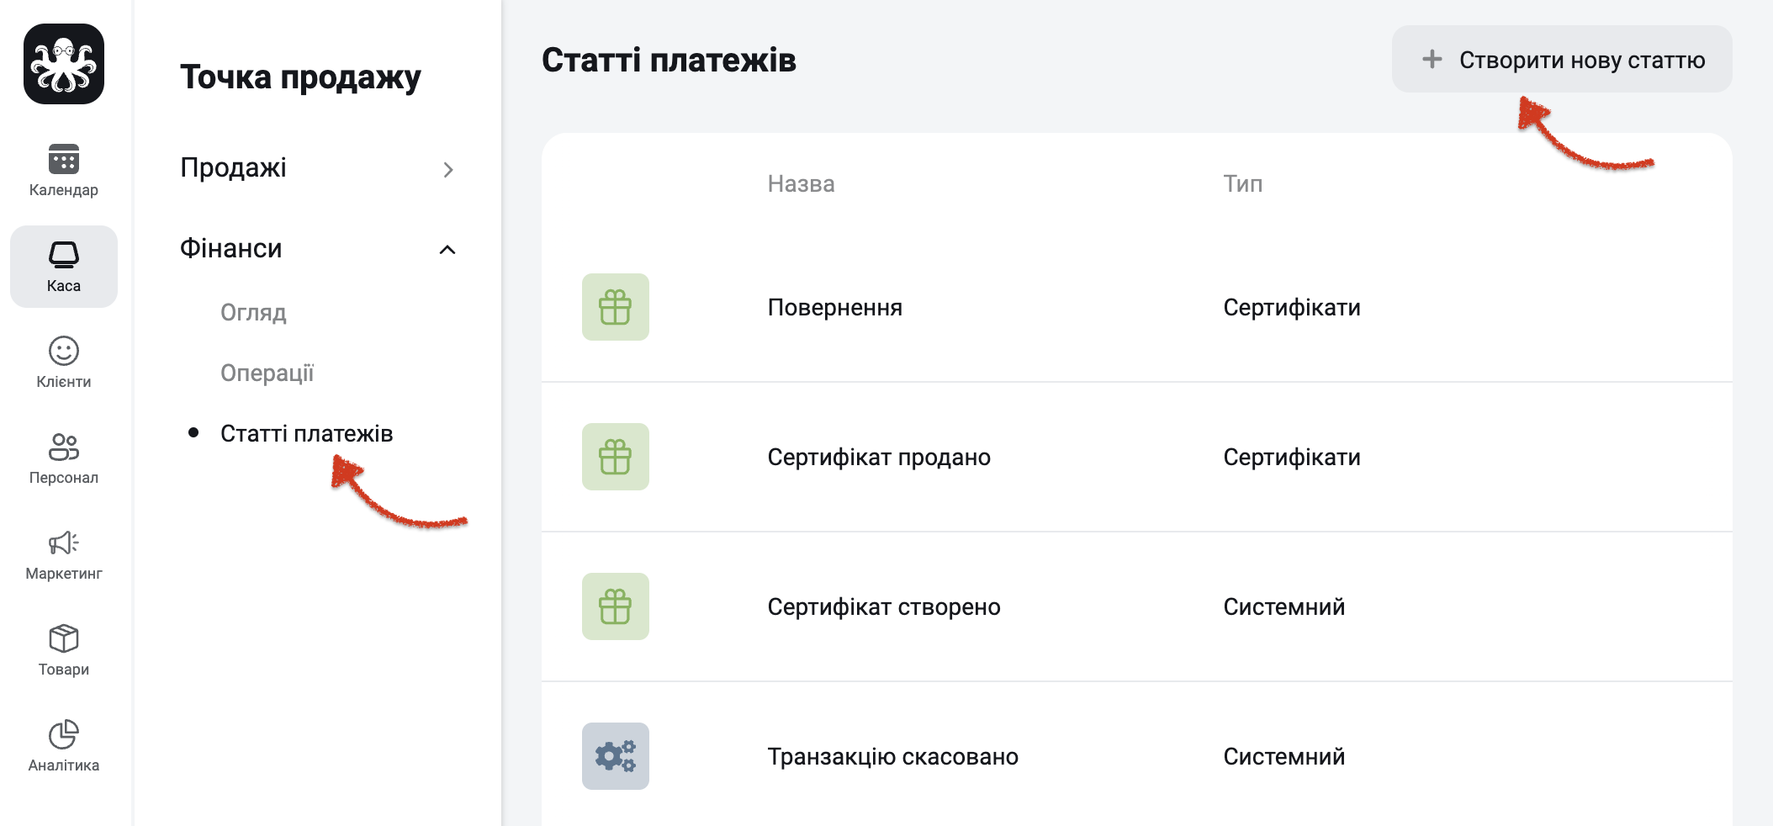
Task: Expand the Продажі section chevron
Action: 448,170
